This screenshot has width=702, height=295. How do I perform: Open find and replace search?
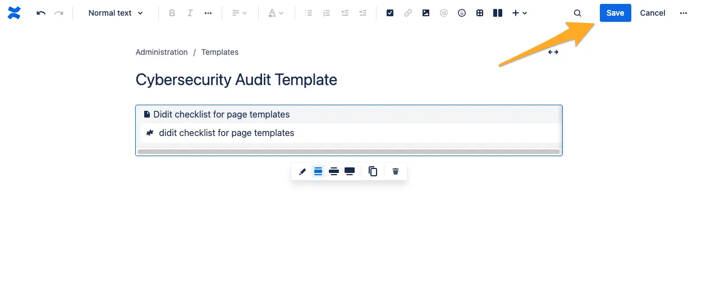[577, 13]
